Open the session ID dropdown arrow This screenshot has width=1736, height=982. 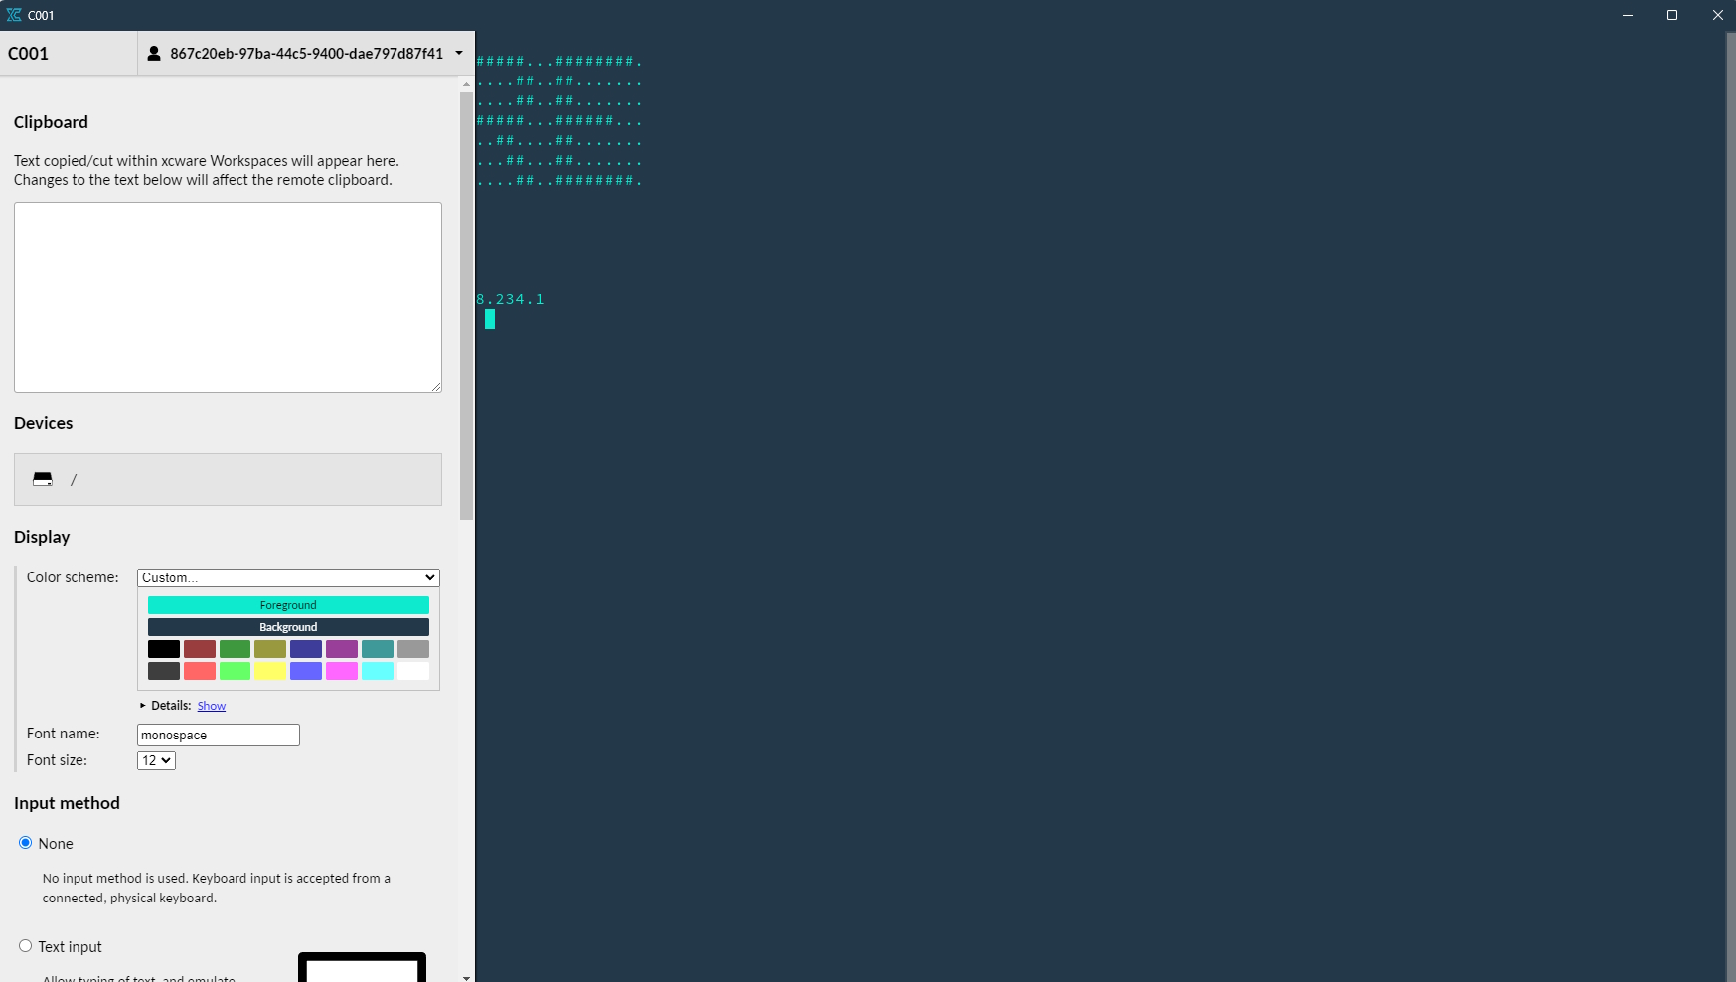458,53
